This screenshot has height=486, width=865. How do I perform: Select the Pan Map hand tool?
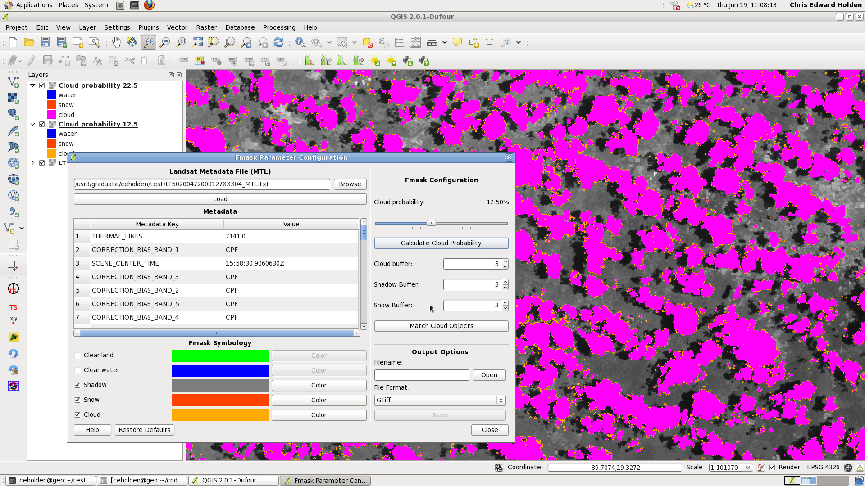coord(116,42)
